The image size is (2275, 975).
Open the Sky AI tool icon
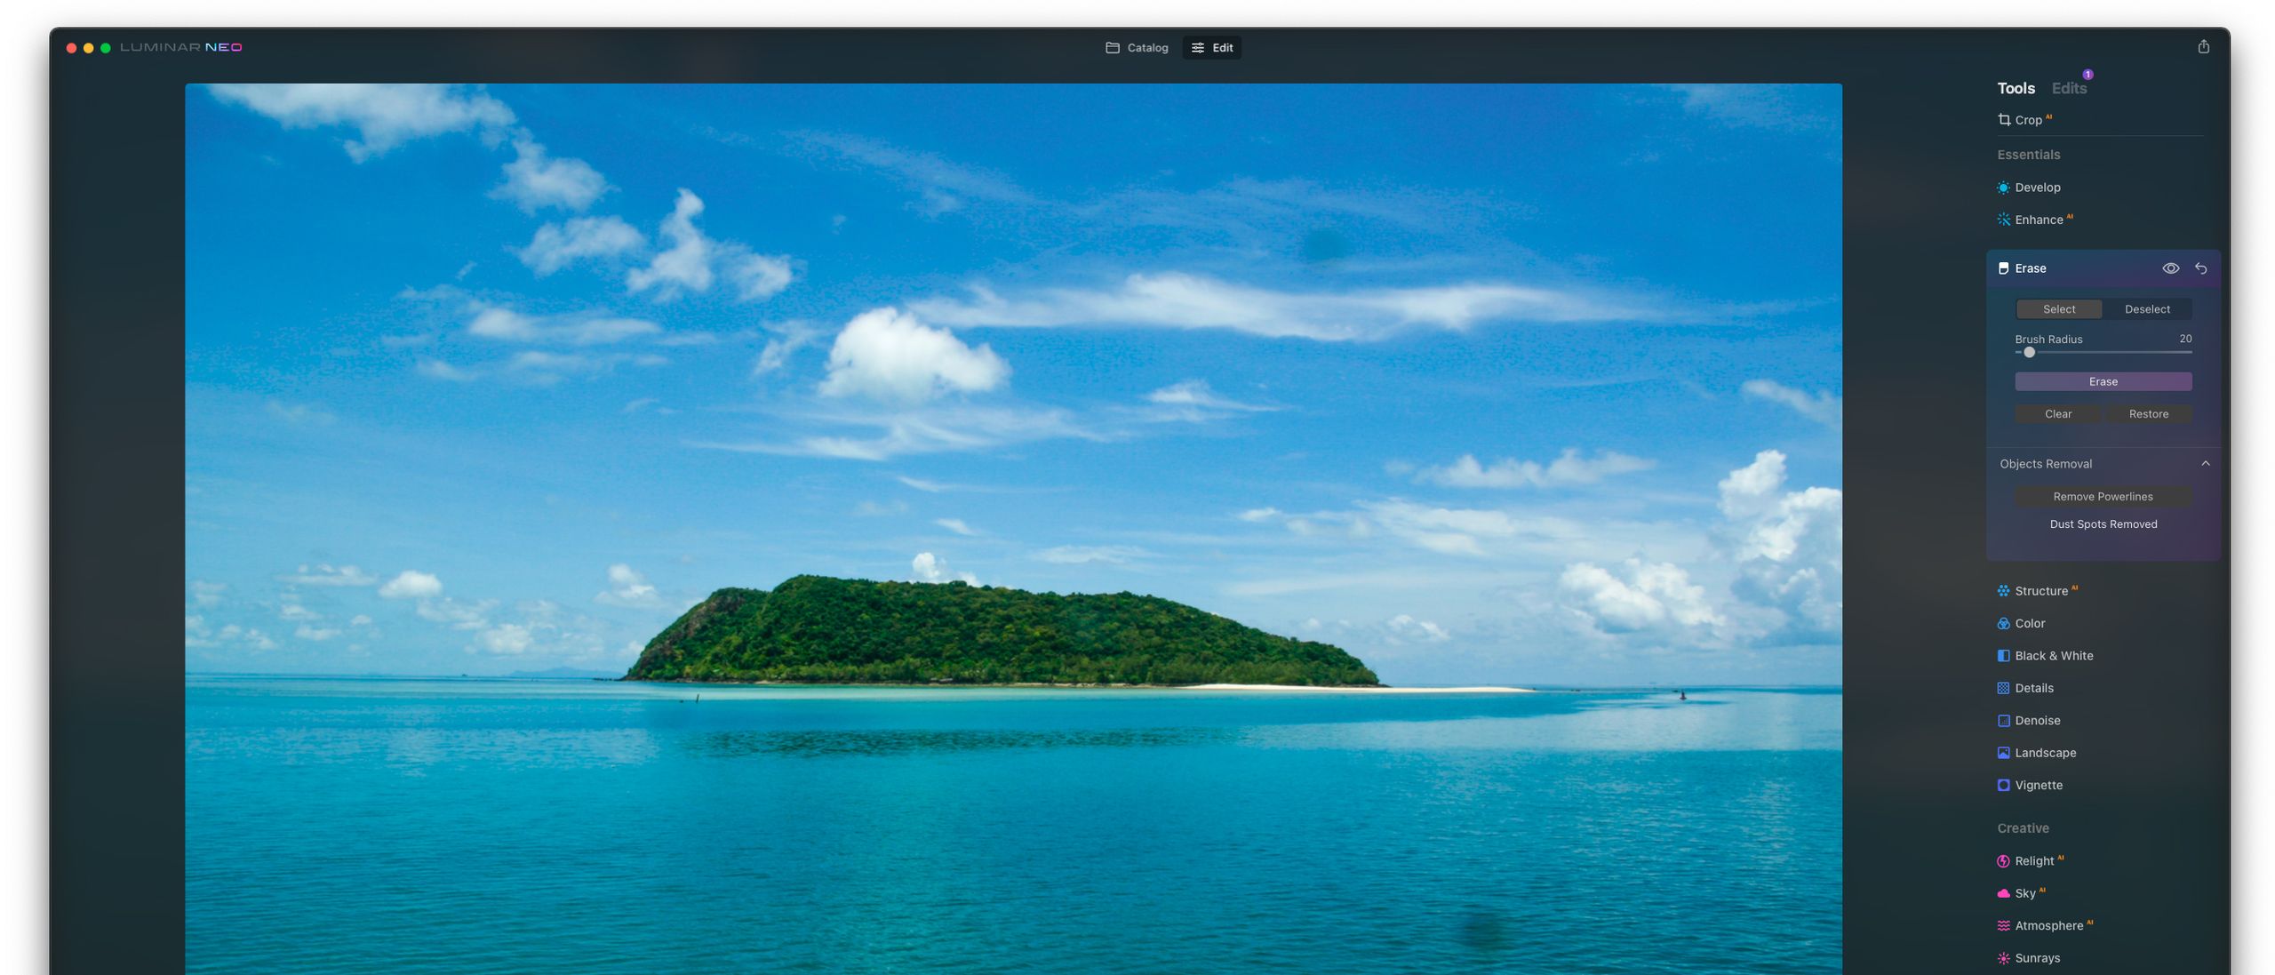(2004, 893)
